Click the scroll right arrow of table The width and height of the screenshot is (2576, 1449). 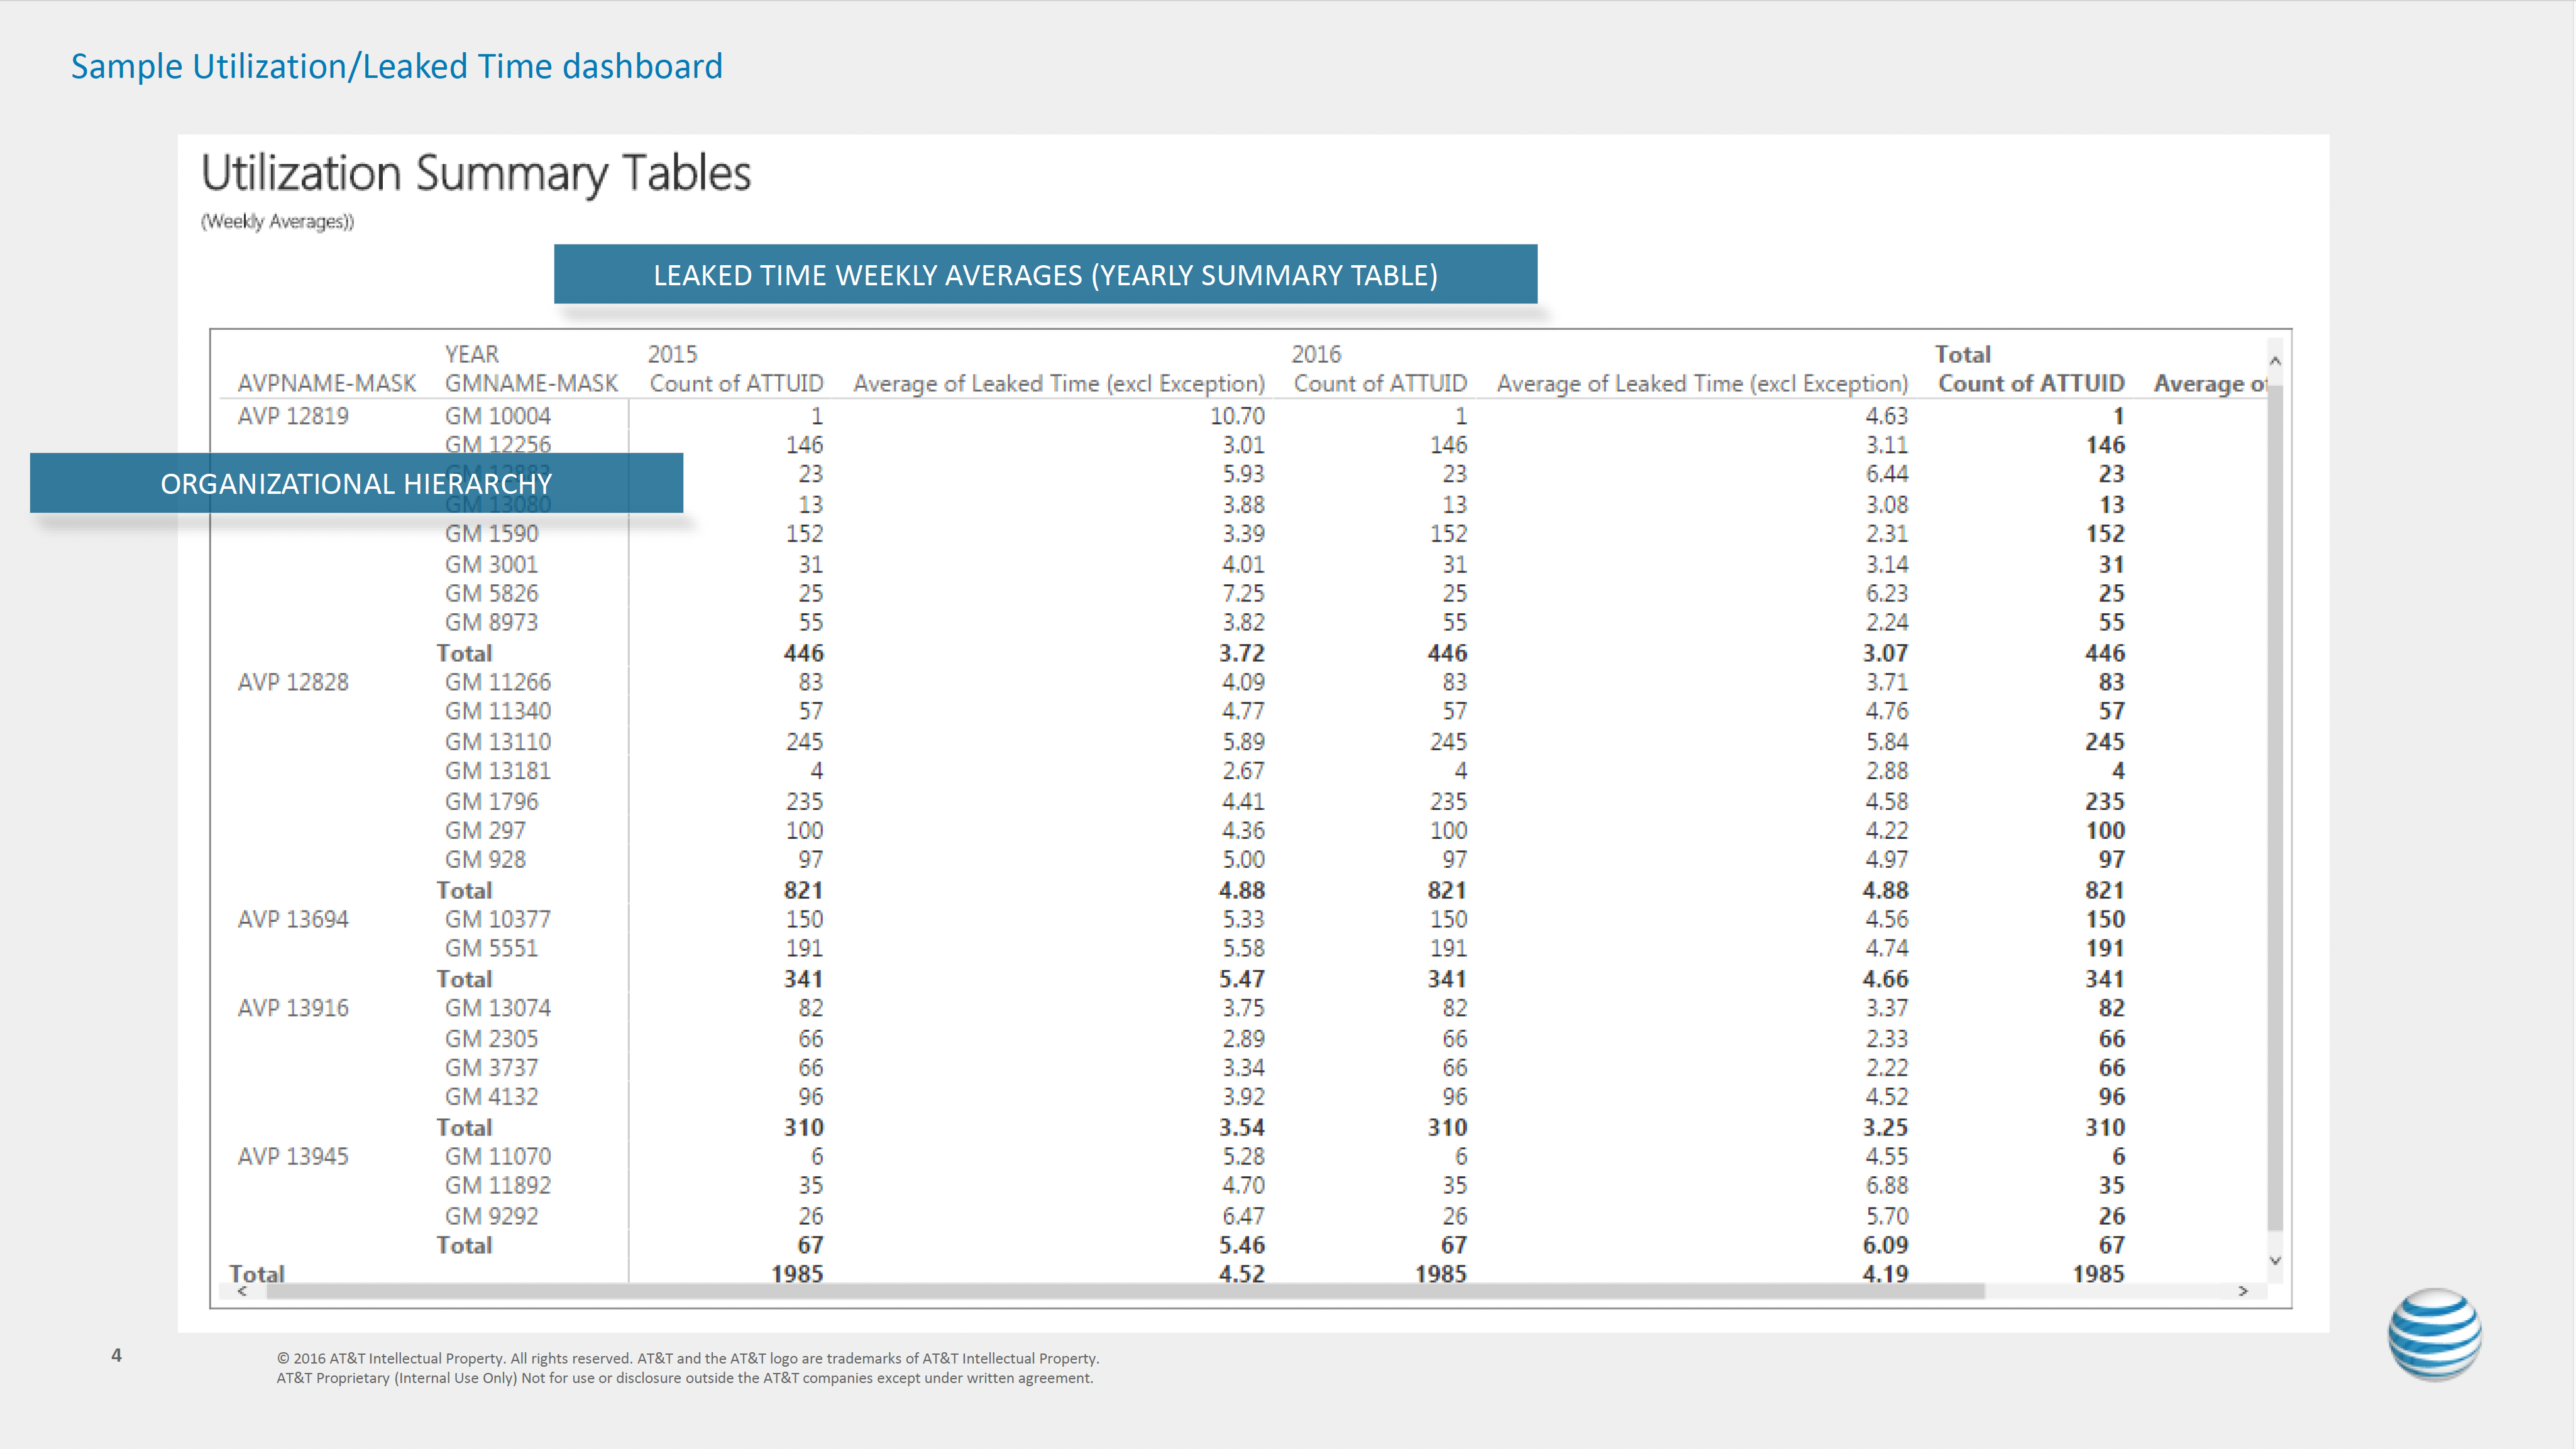click(2243, 1291)
